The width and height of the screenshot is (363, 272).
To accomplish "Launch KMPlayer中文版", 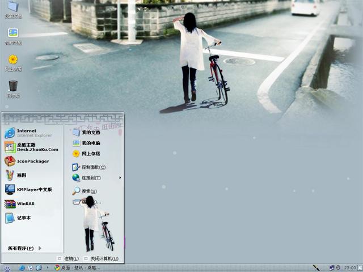I will [x=28, y=189].
